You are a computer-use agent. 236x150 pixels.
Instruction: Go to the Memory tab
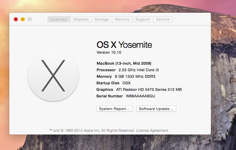(122, 19)
